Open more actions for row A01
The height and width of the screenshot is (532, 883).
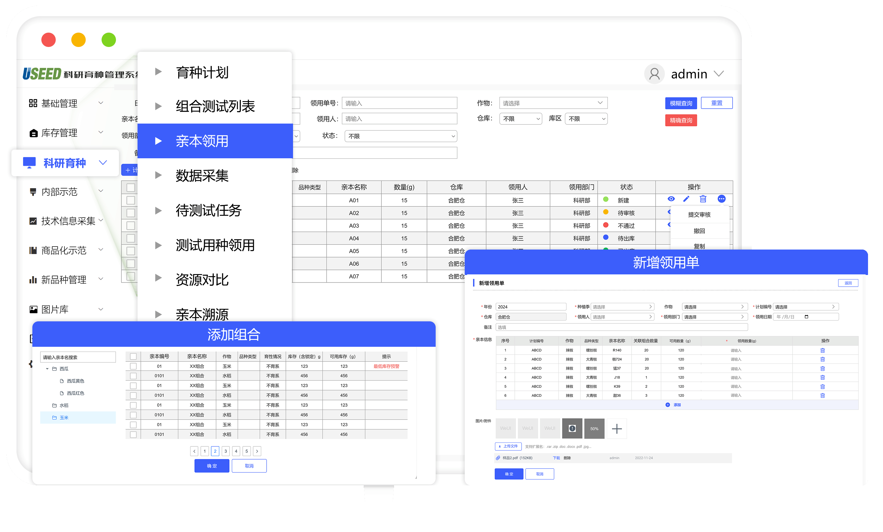click(x=722, y=199)
